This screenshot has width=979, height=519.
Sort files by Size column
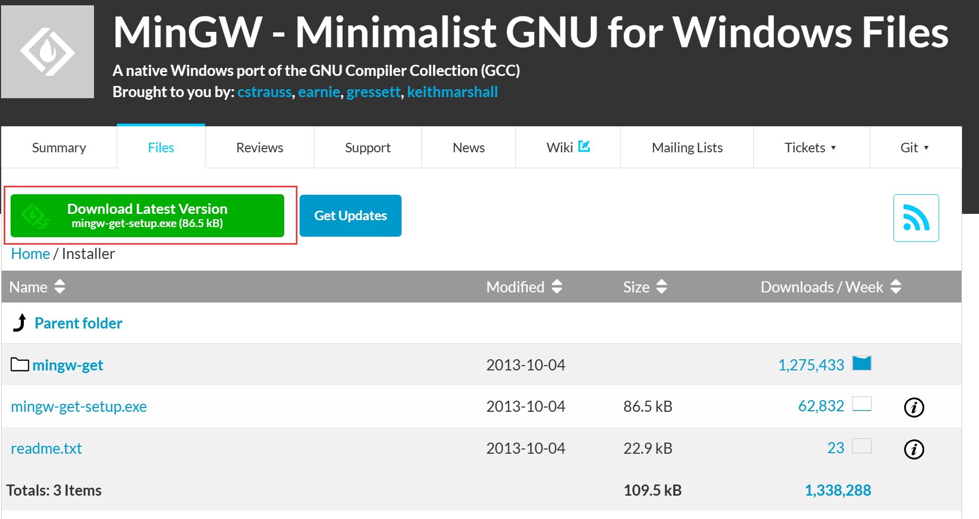(661, 287)
